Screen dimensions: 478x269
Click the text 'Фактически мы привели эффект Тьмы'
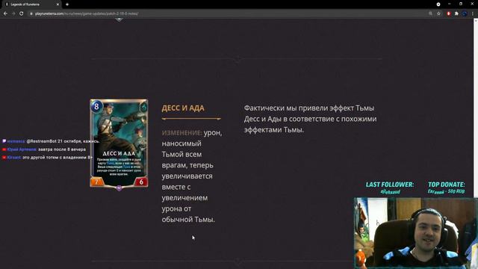coord(308,108)
